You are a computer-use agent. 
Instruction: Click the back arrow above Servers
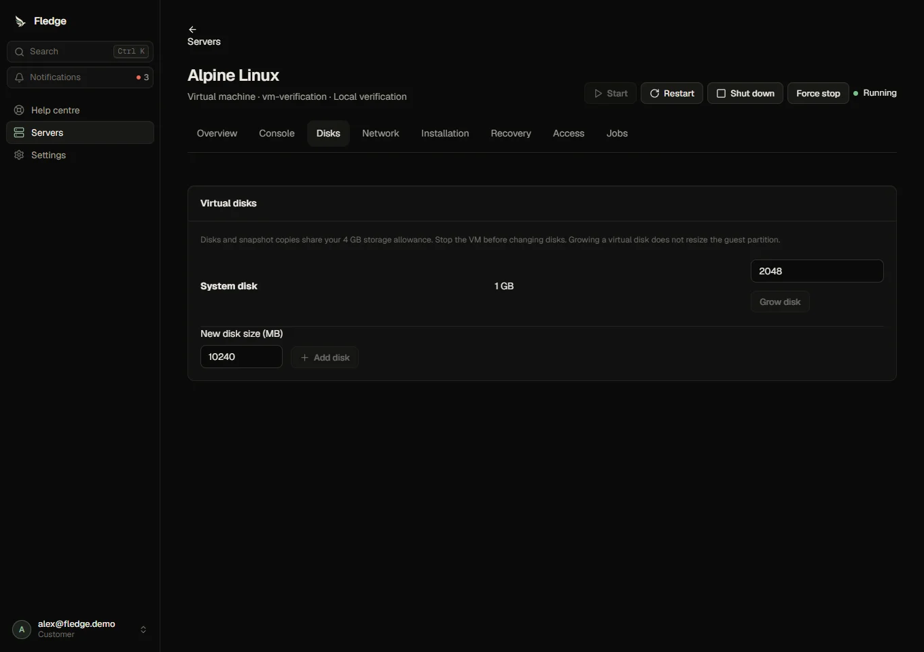(192, 30)
